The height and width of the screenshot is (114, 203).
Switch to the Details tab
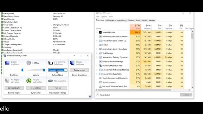[x=144, y=20]
